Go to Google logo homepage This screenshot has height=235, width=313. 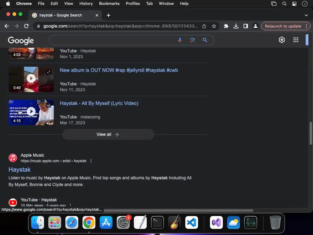pos(21,41)
